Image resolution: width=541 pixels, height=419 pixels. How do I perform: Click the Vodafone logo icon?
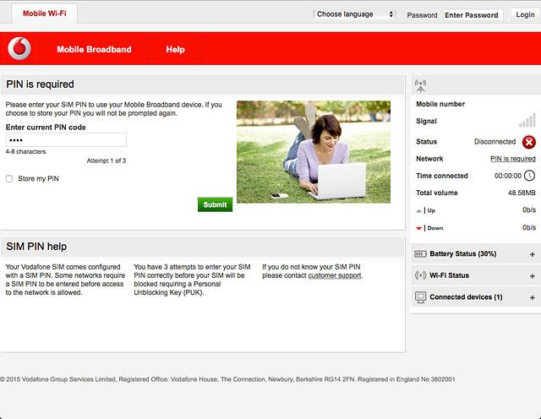click(x=19, y=49)
